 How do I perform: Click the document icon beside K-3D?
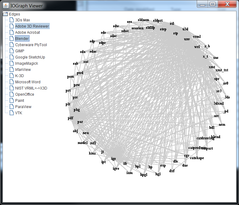pos(11,76)
